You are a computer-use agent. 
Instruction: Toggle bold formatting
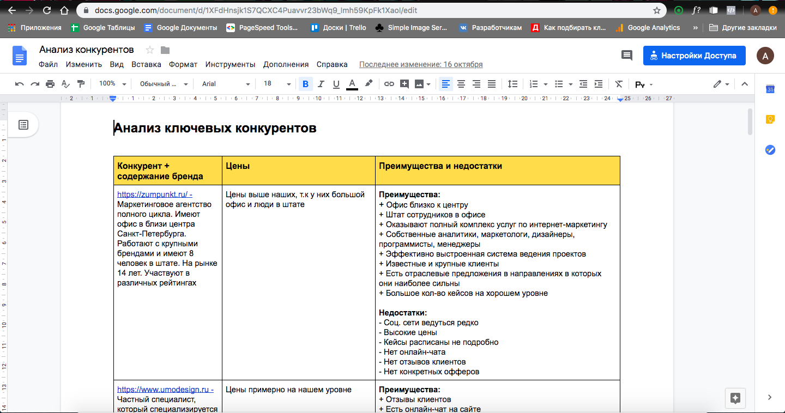tap(305, 84)
